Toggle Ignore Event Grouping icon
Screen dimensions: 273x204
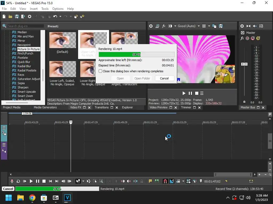click(x=195, y=181)
